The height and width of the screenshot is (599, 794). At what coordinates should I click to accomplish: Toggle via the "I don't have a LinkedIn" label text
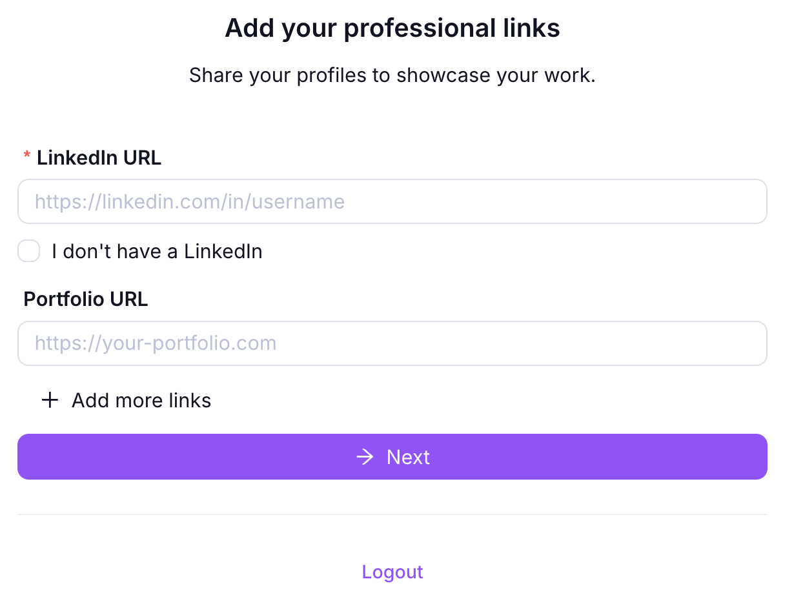[x=157, y=251]
